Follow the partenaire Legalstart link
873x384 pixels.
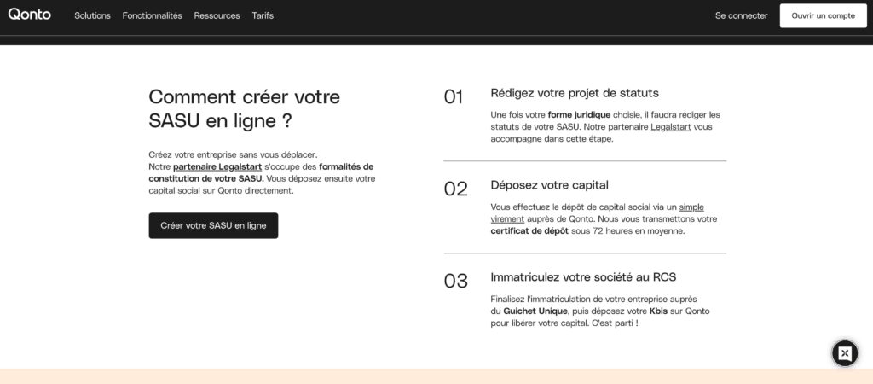point(217,166)
